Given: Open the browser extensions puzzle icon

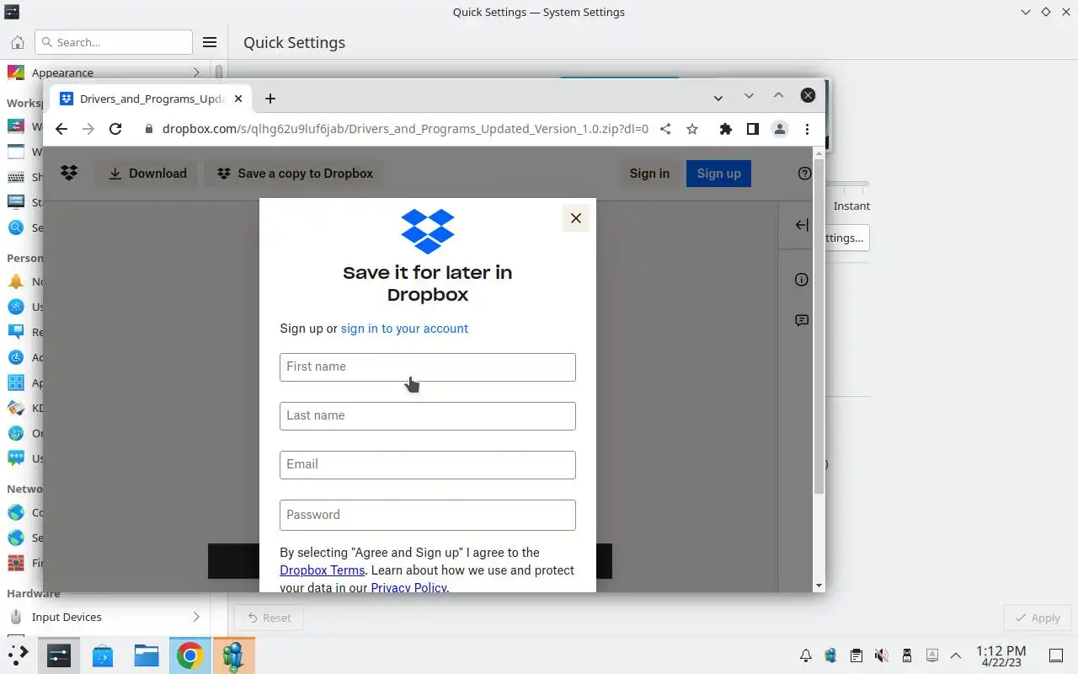Looking at the screenshot, I should [725, 129].
